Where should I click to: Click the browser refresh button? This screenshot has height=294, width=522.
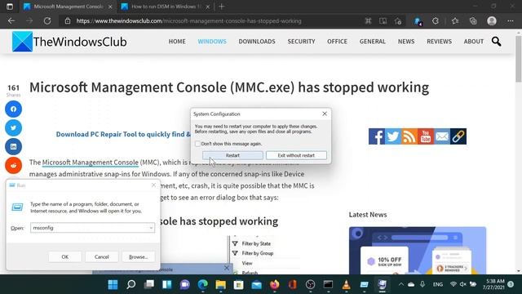click(x=47, y=20)
